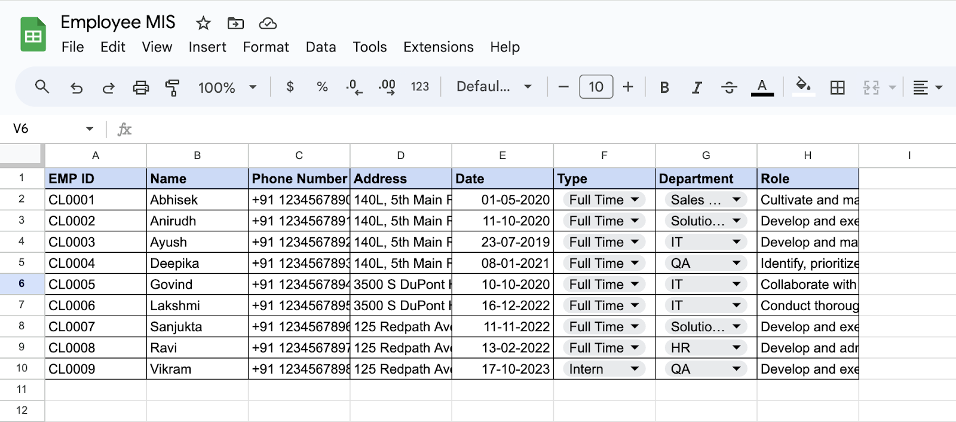Expand merge cells options arrow
Screen dimensions: 956x422
pos(892,87)
